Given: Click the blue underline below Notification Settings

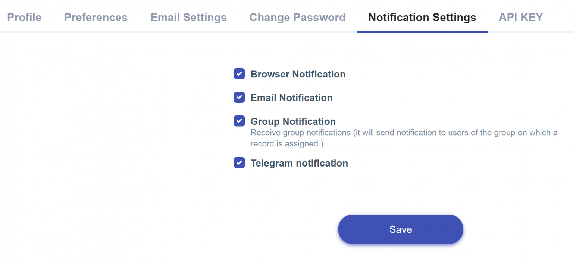Looking at the screenshot, I should pyautogui.click(x=422, y=32).
